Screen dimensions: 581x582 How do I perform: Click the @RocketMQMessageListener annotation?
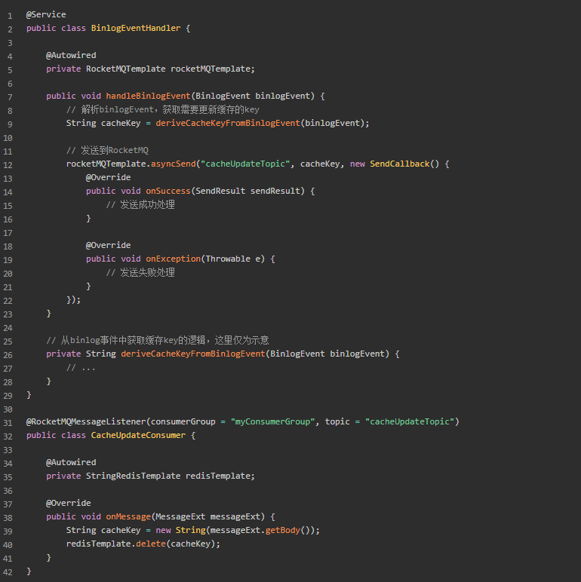(86, 422)
